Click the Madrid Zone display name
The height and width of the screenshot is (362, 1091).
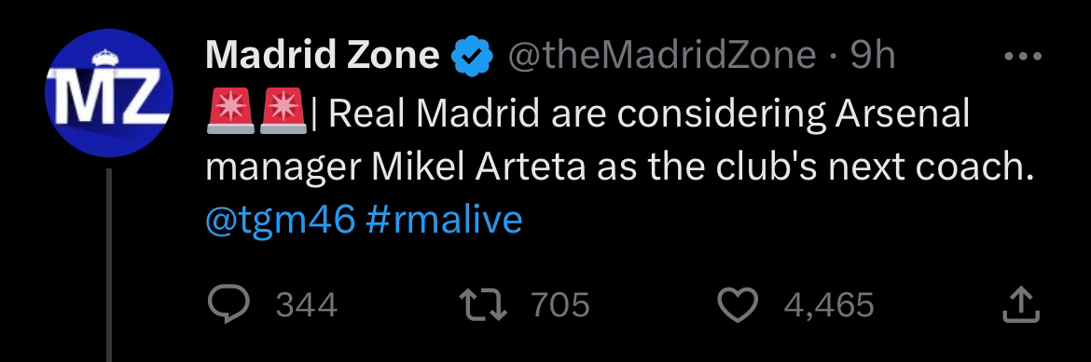tap(323, 56)
